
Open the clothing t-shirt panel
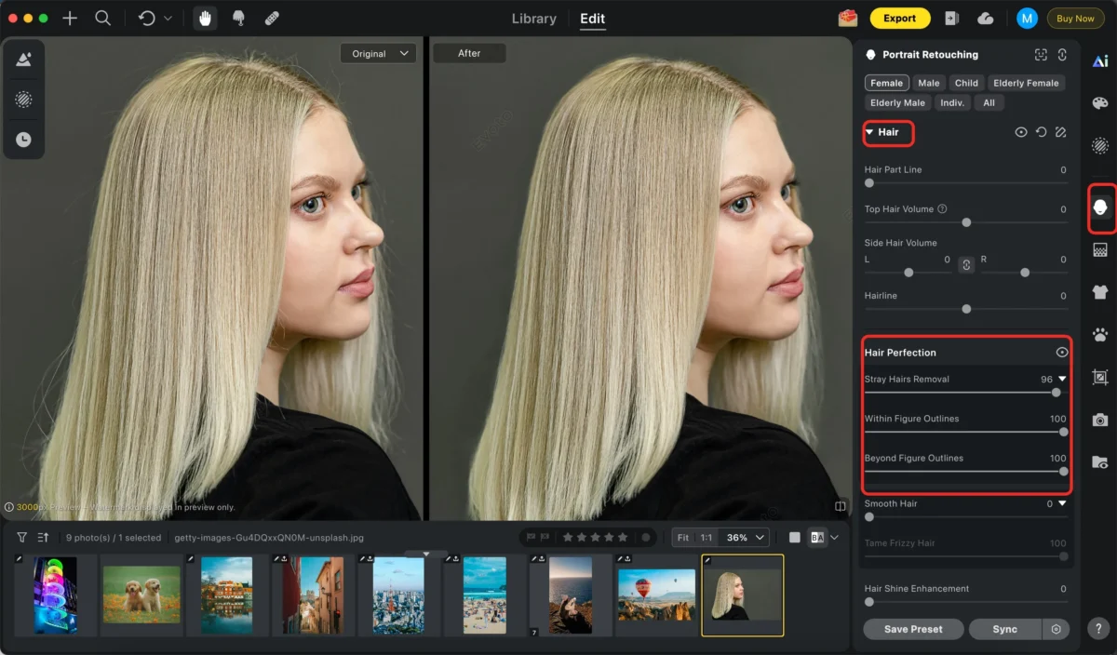[x=1100, y=292]
